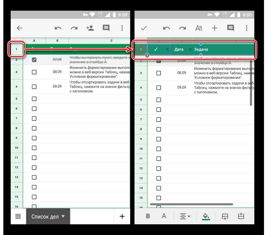Tap insert column icon at bottom right
Image resolution: width=265 pixels, height=235 pixels.
tap(241, 216)
